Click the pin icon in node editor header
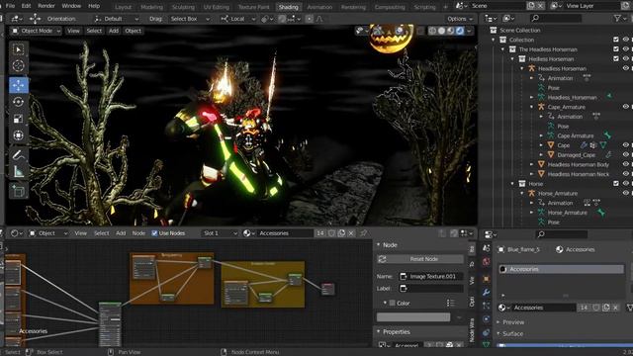633x356 pixels. pyautogui.click(x=363, y=233)
